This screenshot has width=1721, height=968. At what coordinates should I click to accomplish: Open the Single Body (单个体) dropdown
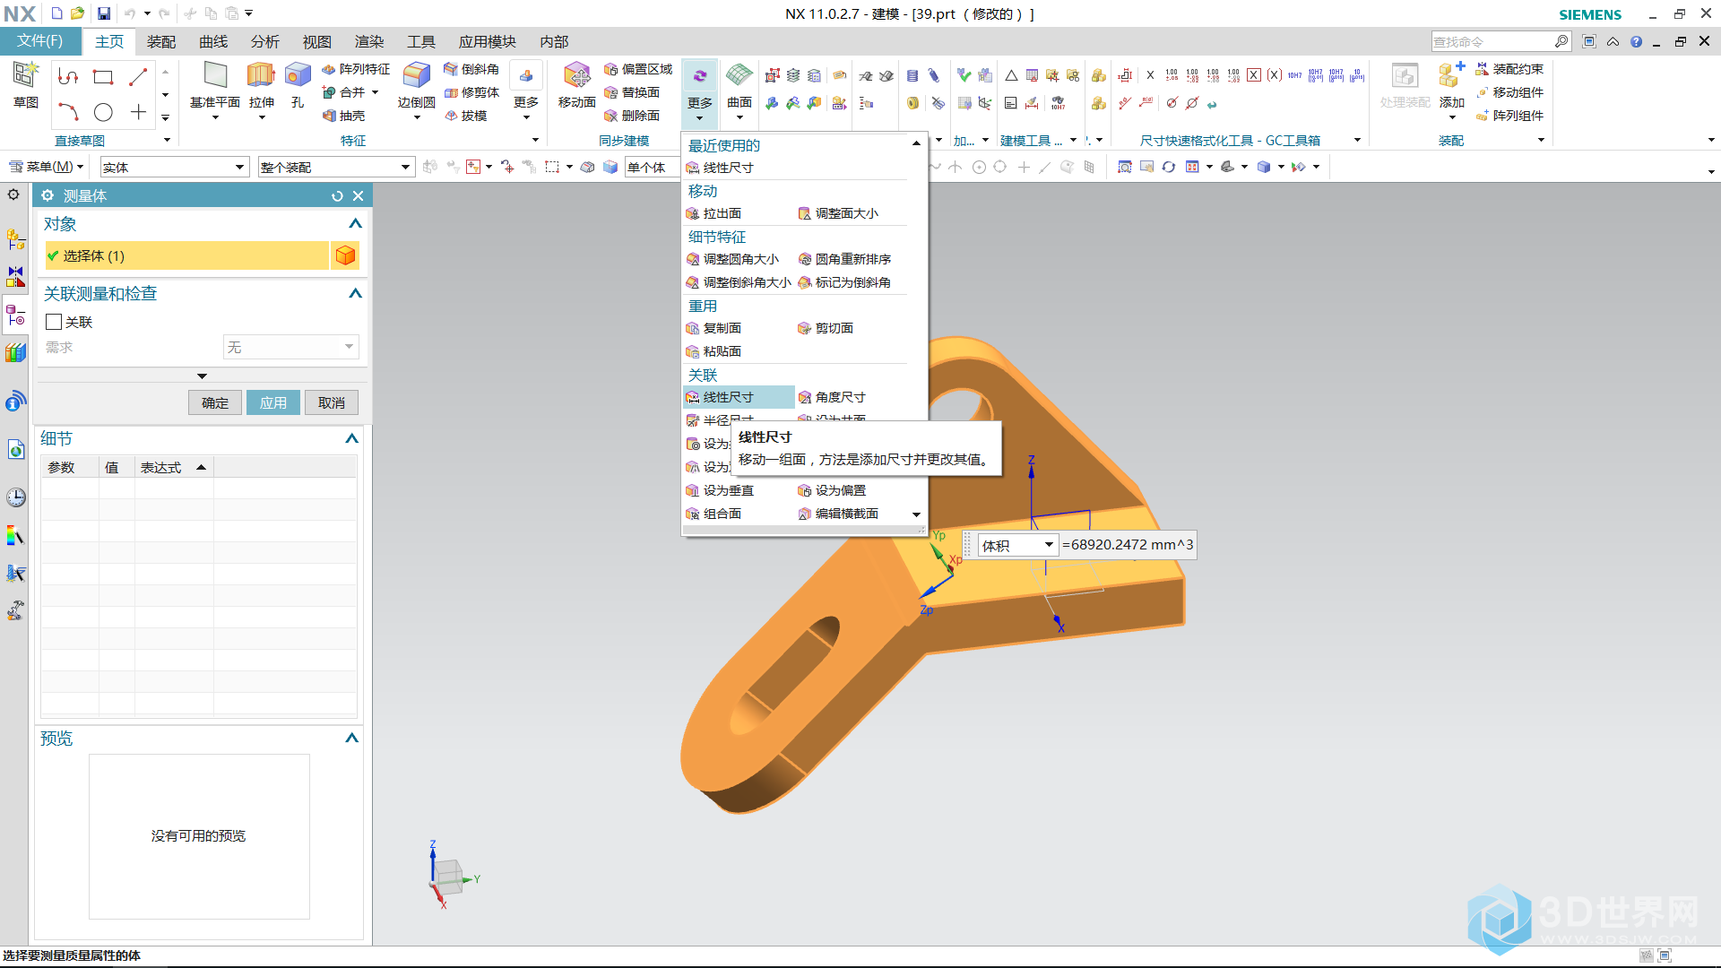coord(652,168)
